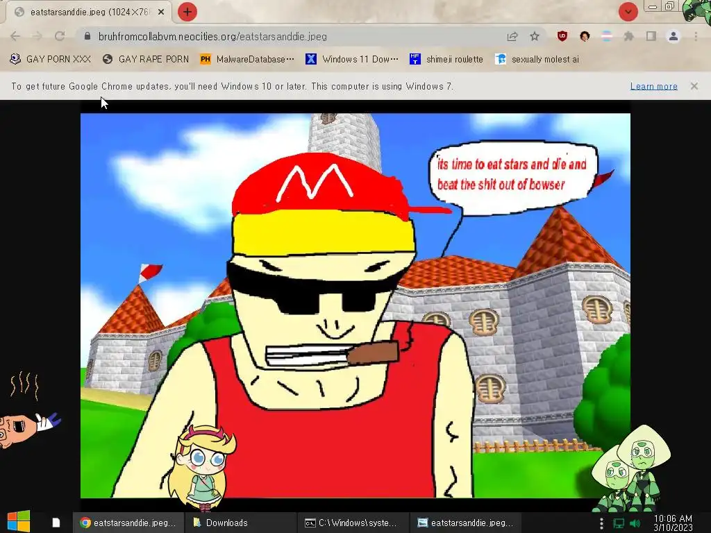The height and width of the screenshot is (533, 711).
Task: Toggle the browser side panel
Action: tap(651, 36)
